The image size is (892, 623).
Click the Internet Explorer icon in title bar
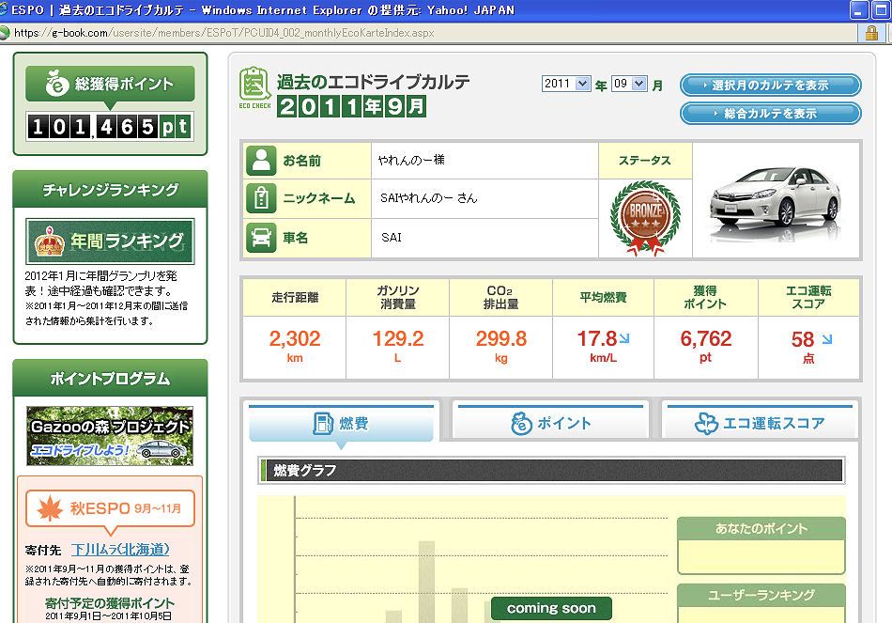click(x=4, y=9)
